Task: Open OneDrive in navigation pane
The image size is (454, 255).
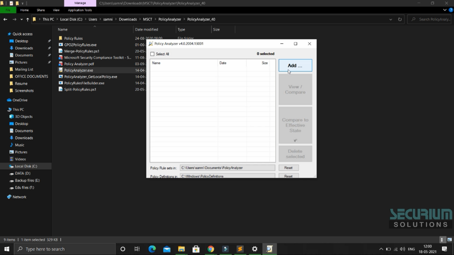Action: pyautogui.click(x=20, y=100)
